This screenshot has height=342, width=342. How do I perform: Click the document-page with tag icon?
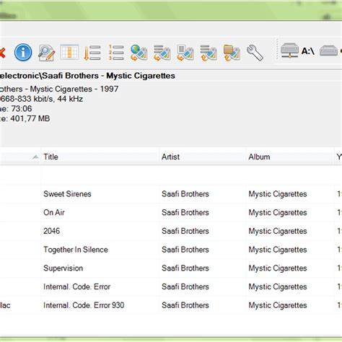[x=185, y=53]
